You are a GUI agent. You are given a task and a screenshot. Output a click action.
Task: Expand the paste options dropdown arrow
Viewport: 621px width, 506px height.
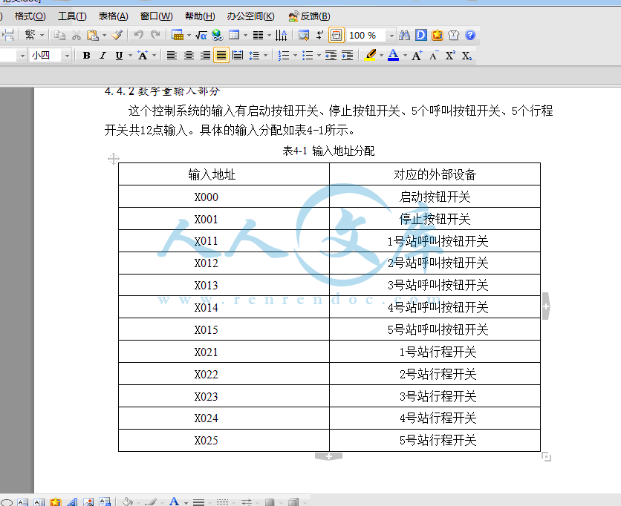(104, 35)
